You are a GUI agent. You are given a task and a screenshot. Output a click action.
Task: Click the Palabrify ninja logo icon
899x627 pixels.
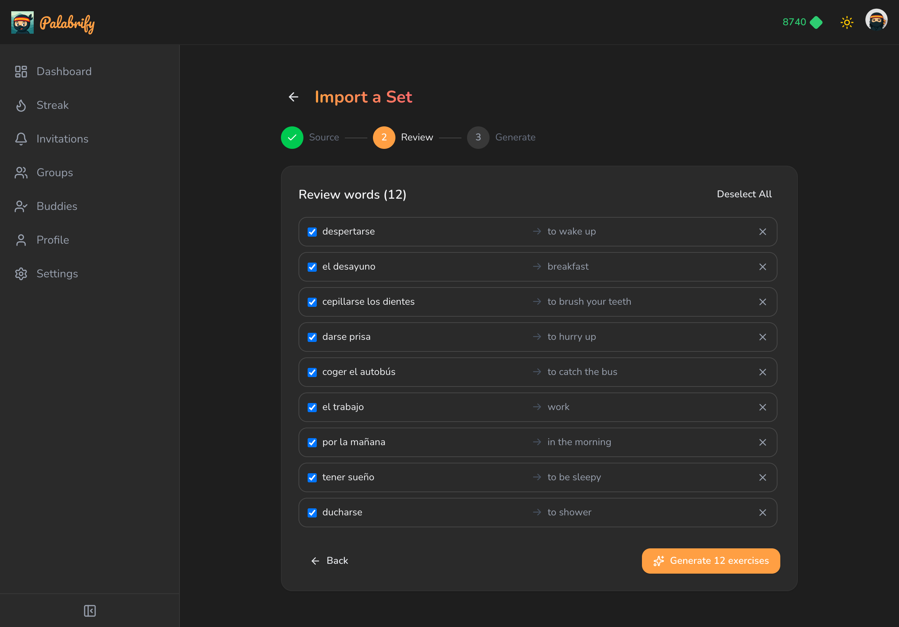(22, 22)
